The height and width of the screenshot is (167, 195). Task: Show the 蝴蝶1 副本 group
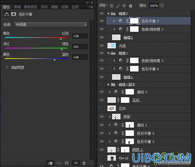pyautogui.click(x=102, y=85)
